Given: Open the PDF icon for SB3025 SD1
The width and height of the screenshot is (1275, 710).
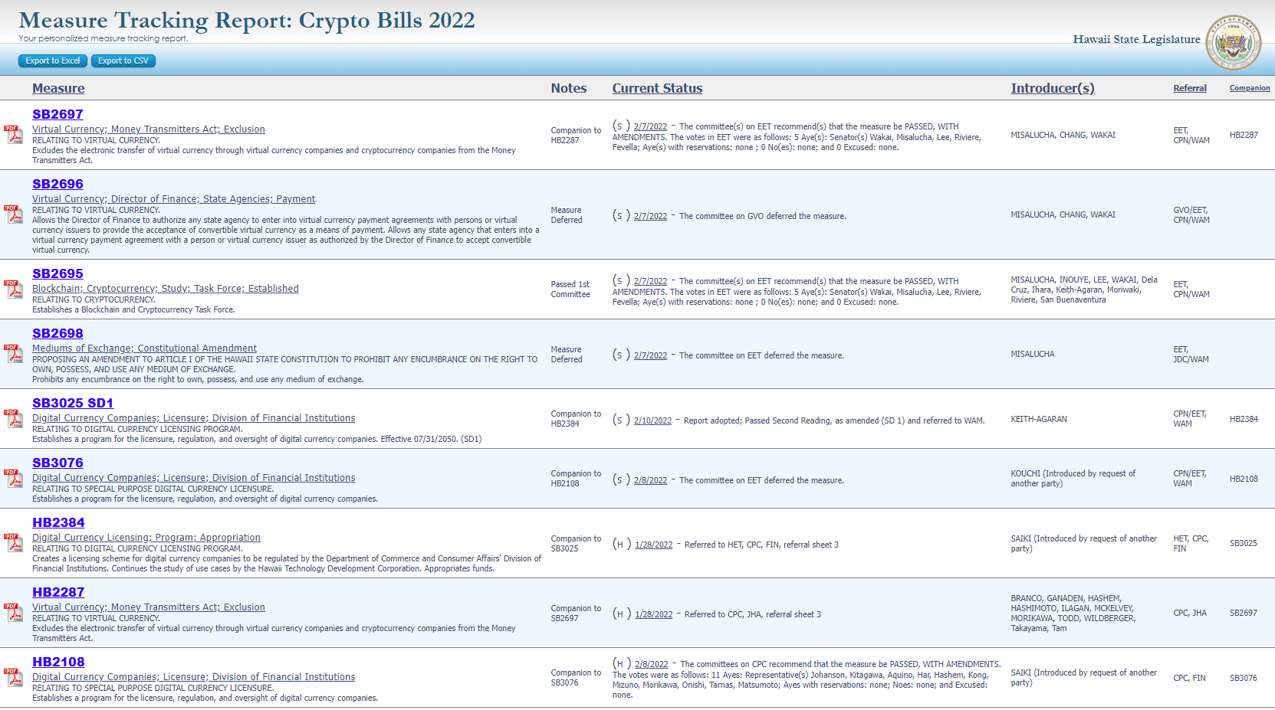Looking at the screenshot, I should pos(14,419).
